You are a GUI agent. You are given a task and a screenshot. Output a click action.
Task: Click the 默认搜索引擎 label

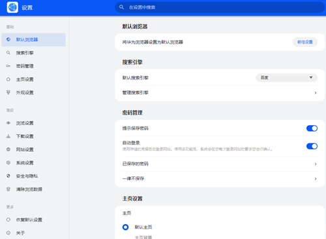[136, 77]
